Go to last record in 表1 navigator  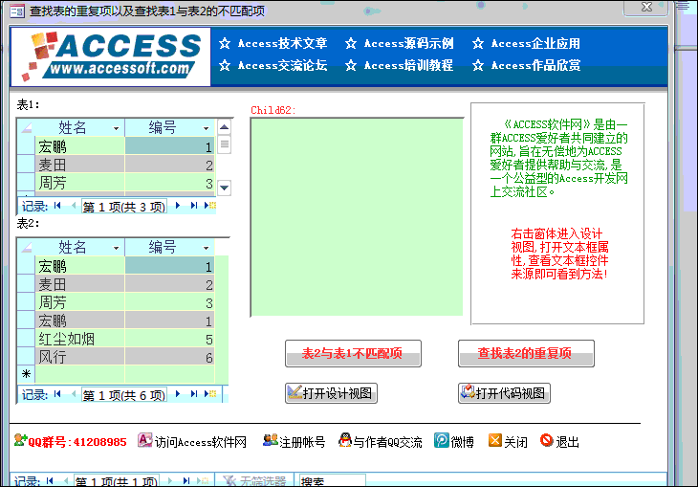[x=194, y=206]
